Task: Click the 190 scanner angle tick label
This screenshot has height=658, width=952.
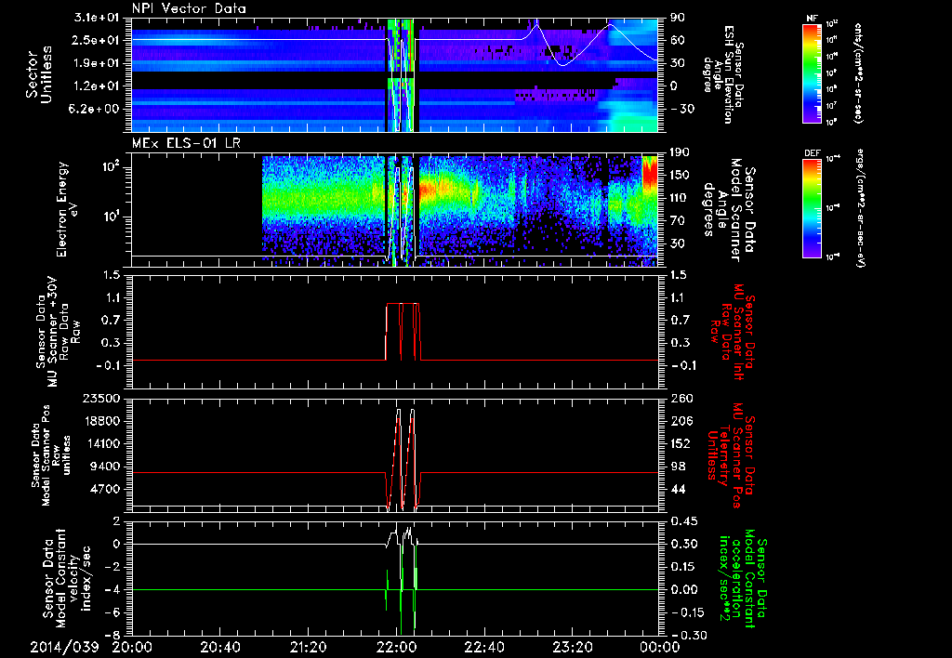Action: point(681,151)
